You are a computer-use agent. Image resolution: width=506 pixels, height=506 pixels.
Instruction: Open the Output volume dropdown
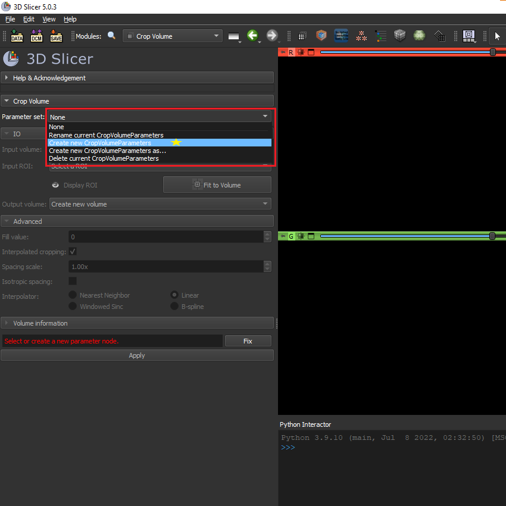click(x=160, y=204)
